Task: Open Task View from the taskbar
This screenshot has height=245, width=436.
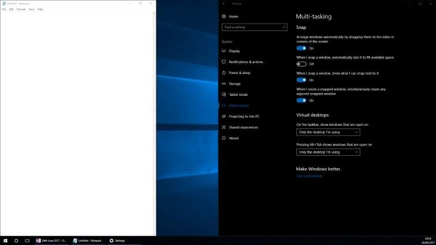Action: [27, 241]
